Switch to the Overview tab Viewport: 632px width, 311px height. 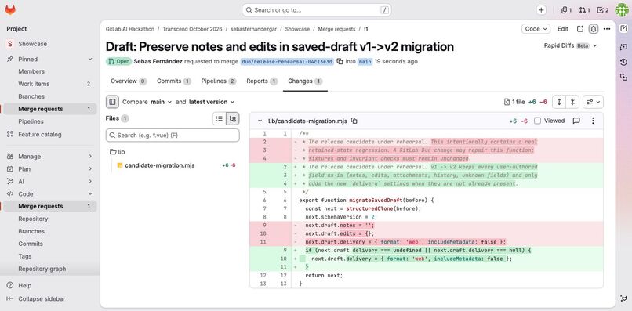(x=128, y=81)
